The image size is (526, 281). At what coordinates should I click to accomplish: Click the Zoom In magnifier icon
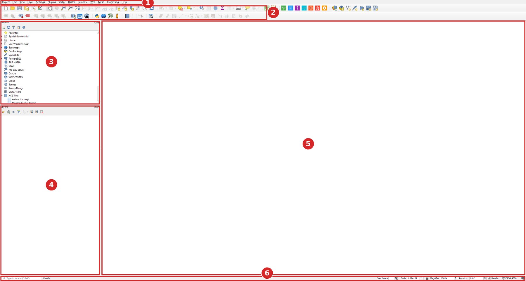[63, 8]
